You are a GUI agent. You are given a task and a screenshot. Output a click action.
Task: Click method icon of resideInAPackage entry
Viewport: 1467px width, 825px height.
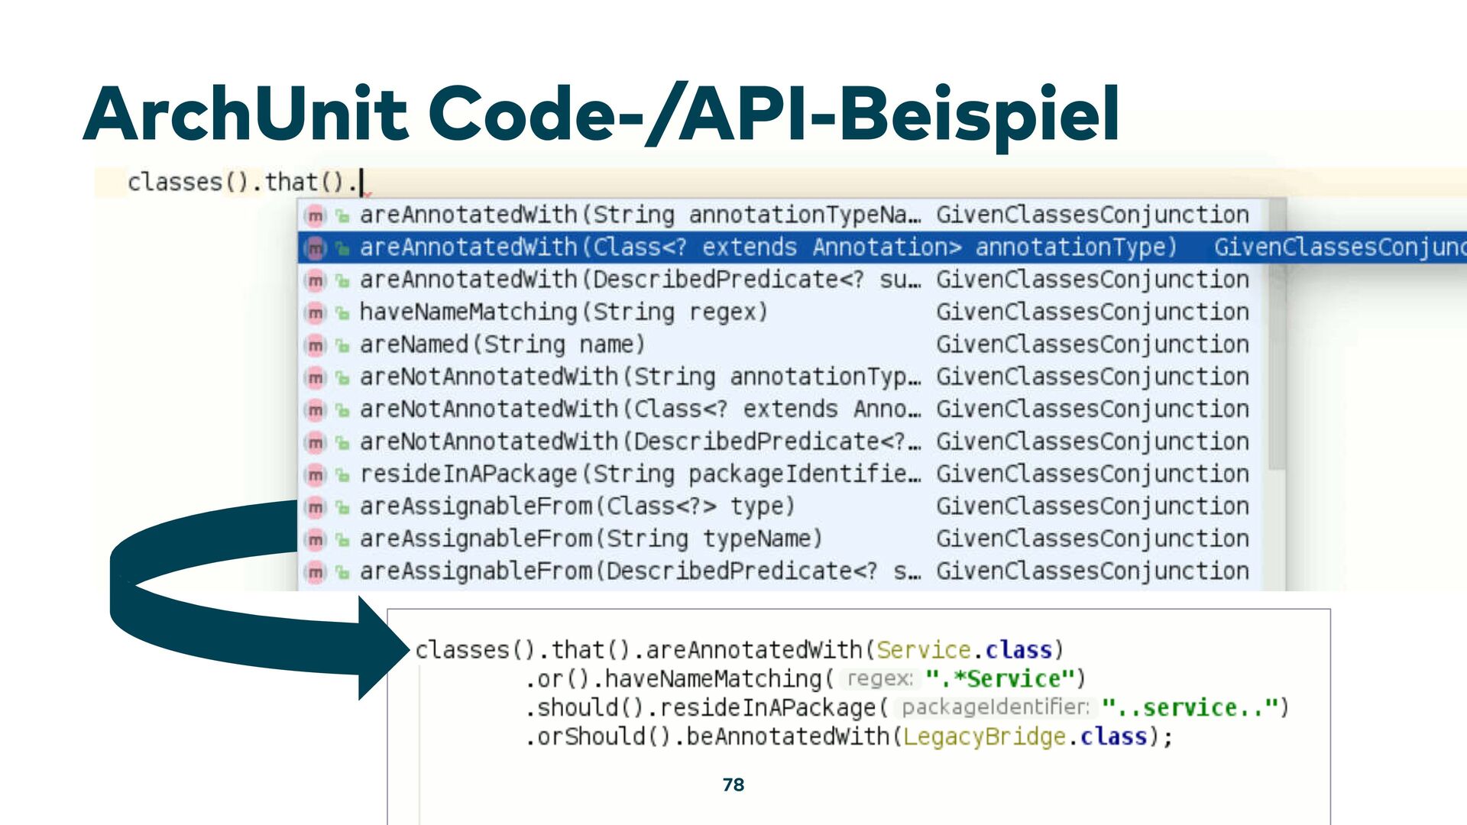[x=316, y=475]
